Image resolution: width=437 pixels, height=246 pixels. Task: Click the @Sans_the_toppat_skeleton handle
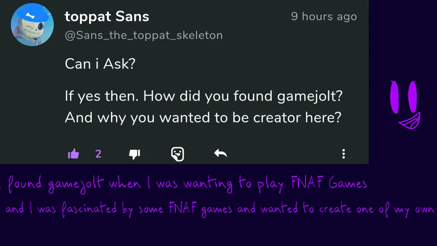click(144, 35)
